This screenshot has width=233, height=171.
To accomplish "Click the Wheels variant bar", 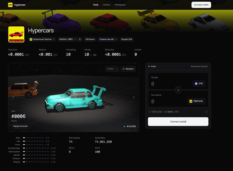I will click(36, 162).
